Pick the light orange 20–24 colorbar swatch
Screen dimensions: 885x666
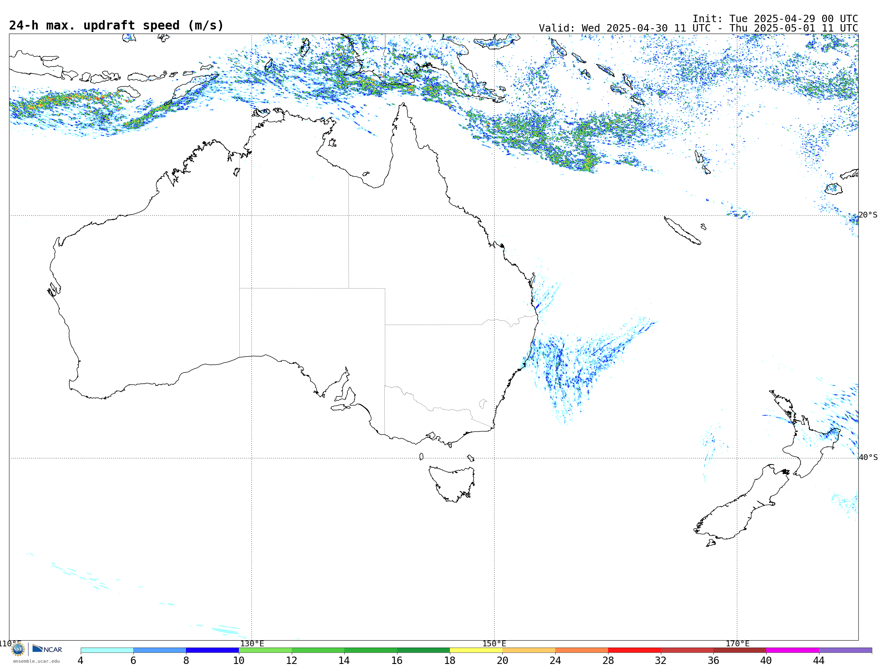click(529, 650)
